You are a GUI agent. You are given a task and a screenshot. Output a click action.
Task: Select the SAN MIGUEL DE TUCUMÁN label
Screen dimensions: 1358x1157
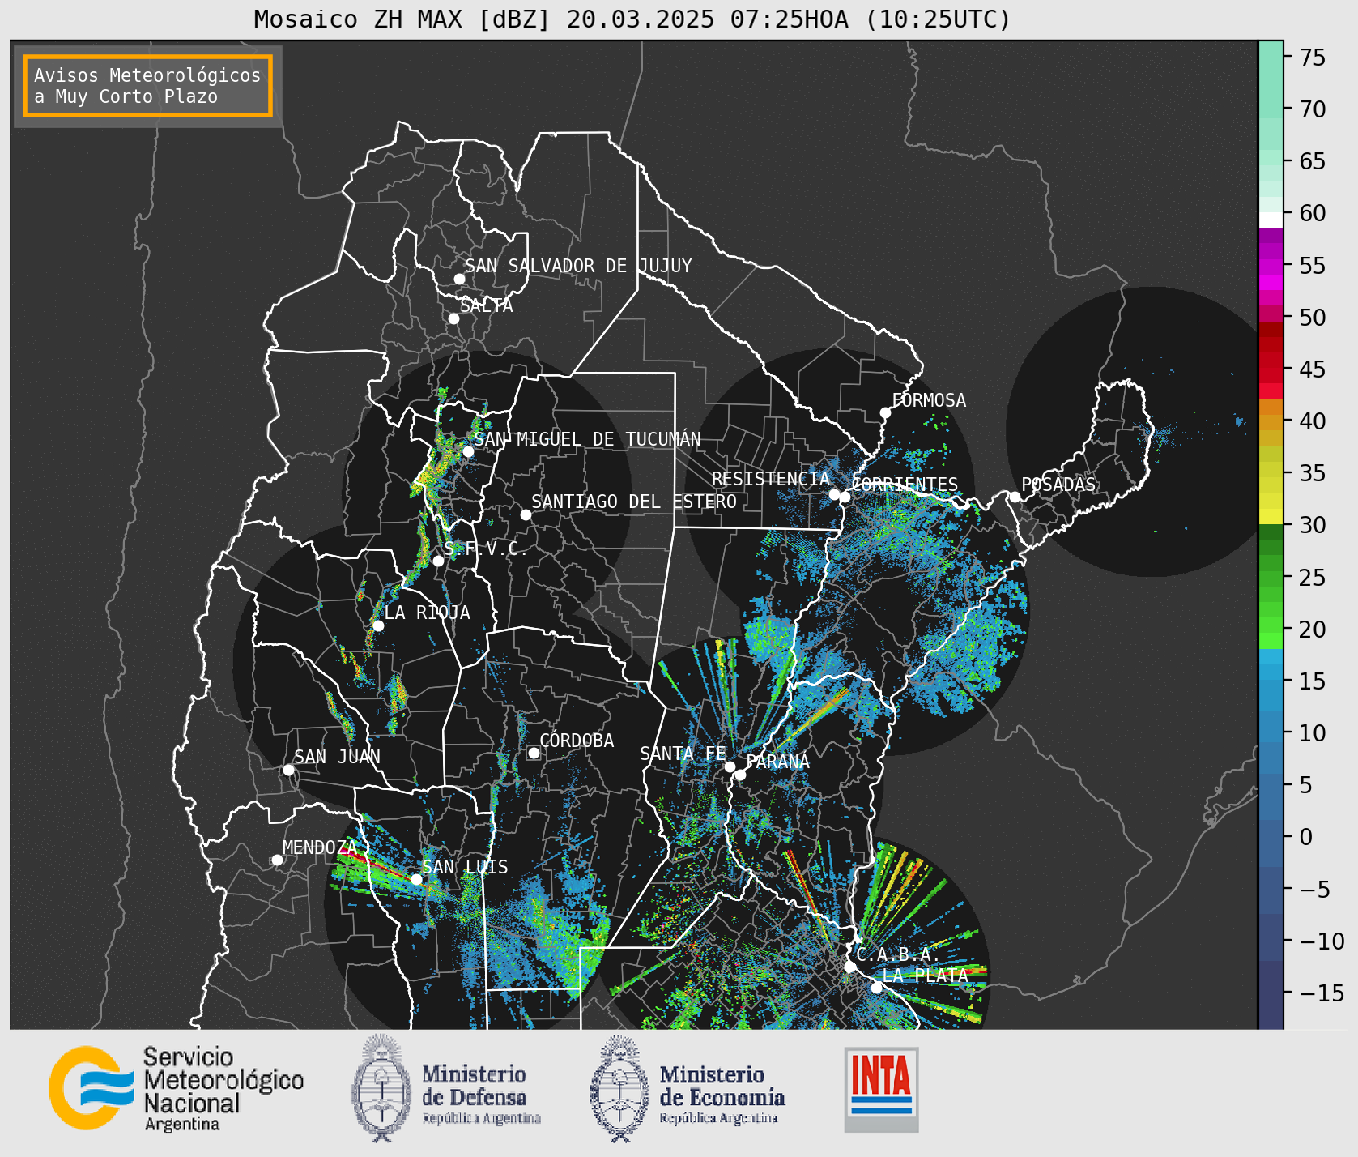point(587,439)
